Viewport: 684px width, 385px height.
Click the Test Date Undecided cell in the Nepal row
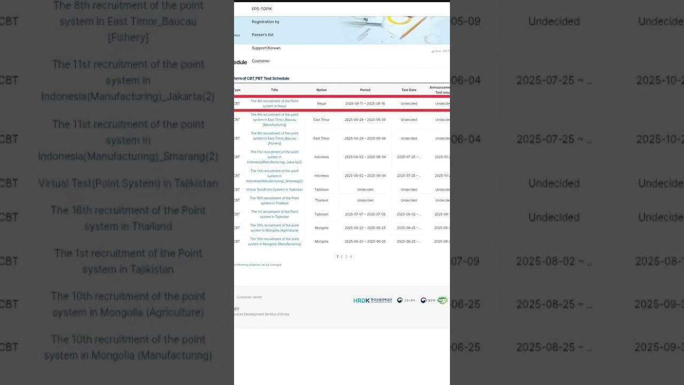(x=409, y=104)
